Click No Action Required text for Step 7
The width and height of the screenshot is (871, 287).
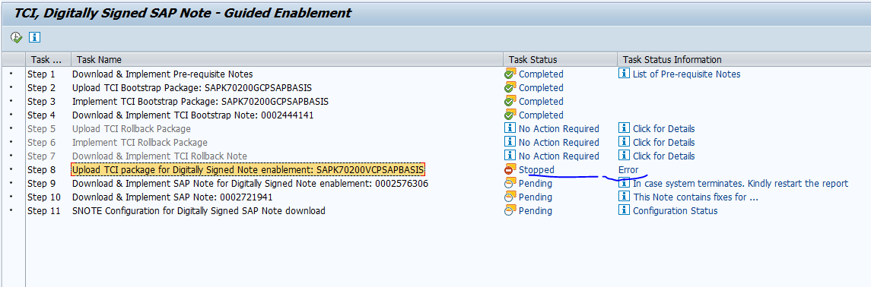[x=559, y=156]
